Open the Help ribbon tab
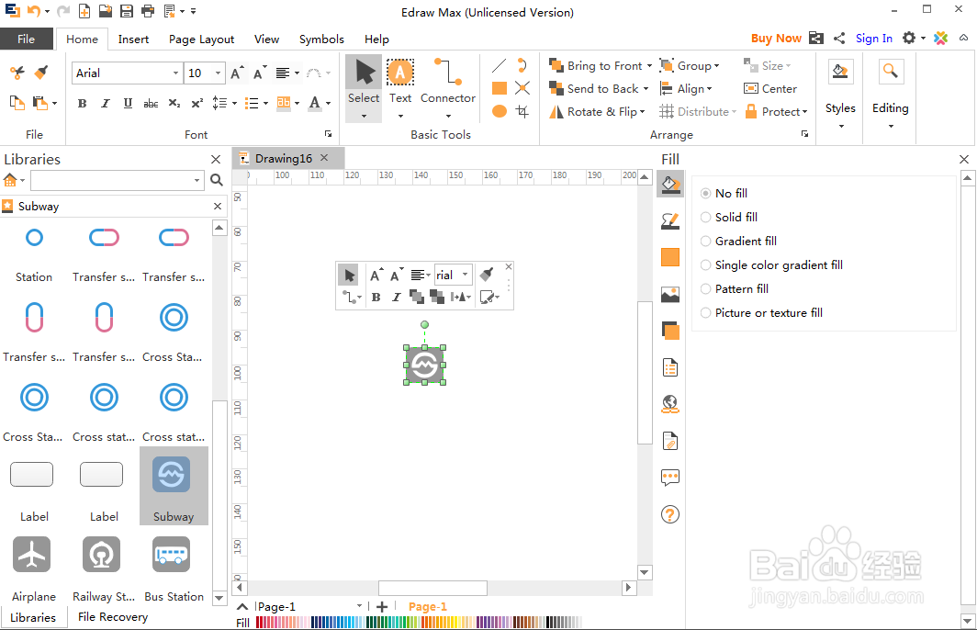Screen dimensions: 977x630 pyautogui.click(x=376, y=39)
